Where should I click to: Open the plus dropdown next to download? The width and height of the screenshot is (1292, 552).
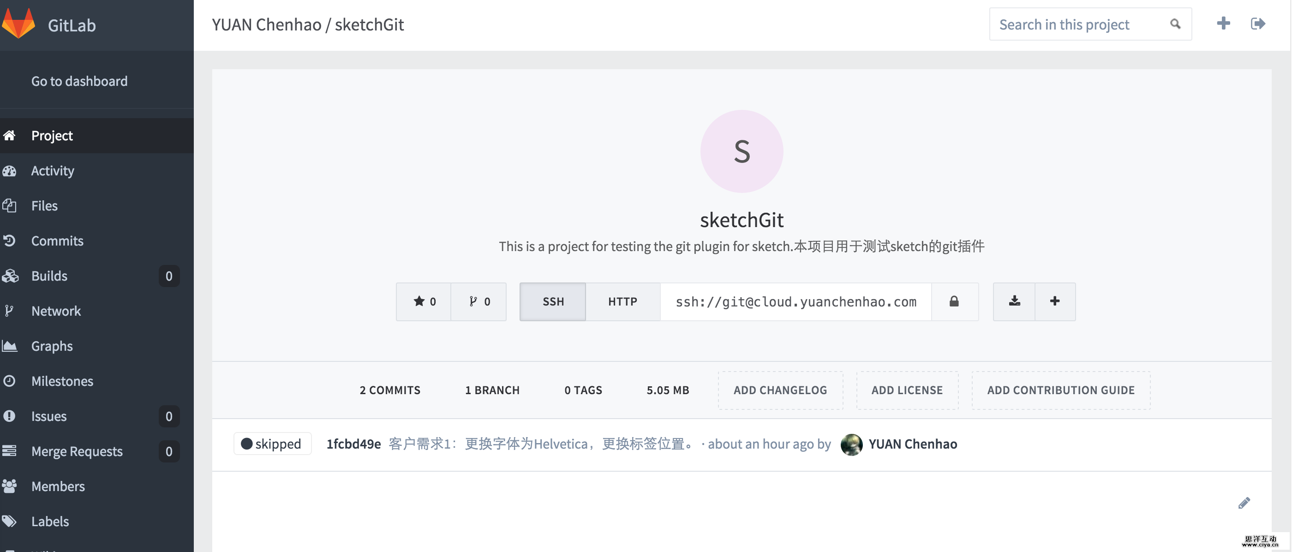(x=1055, y=301)
